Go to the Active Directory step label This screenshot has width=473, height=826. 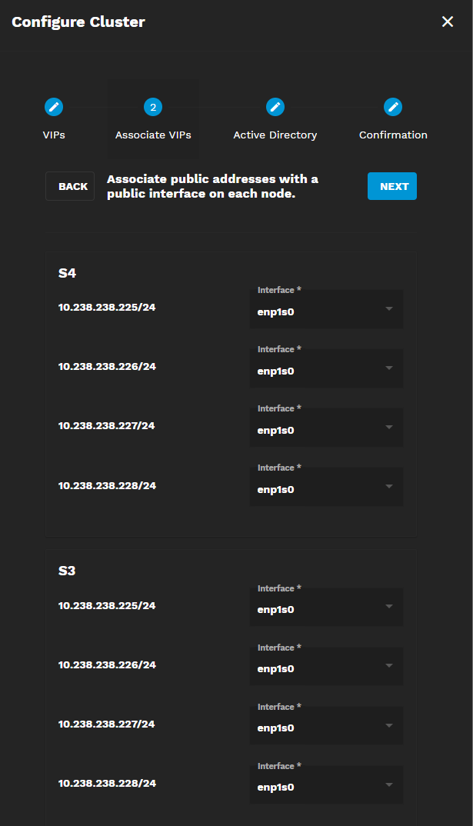(275, 135)
